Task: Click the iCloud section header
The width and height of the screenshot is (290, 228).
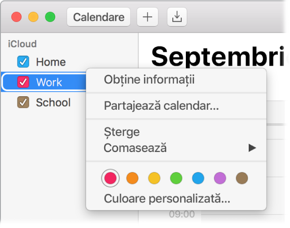Action: [x=22, y=44]
